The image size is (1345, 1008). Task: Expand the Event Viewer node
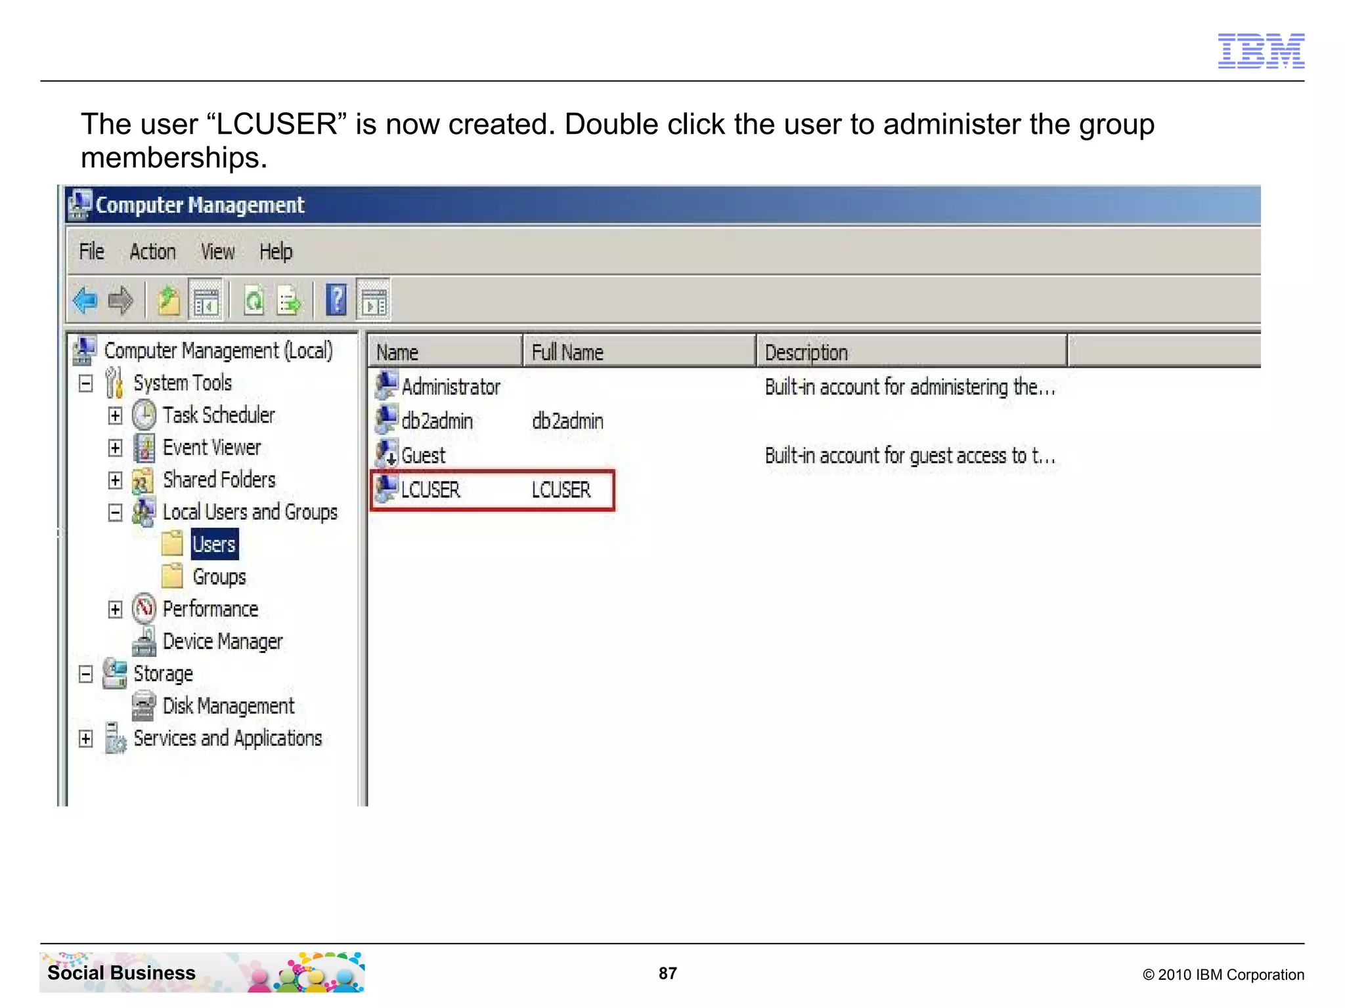(x=115, y=448)
